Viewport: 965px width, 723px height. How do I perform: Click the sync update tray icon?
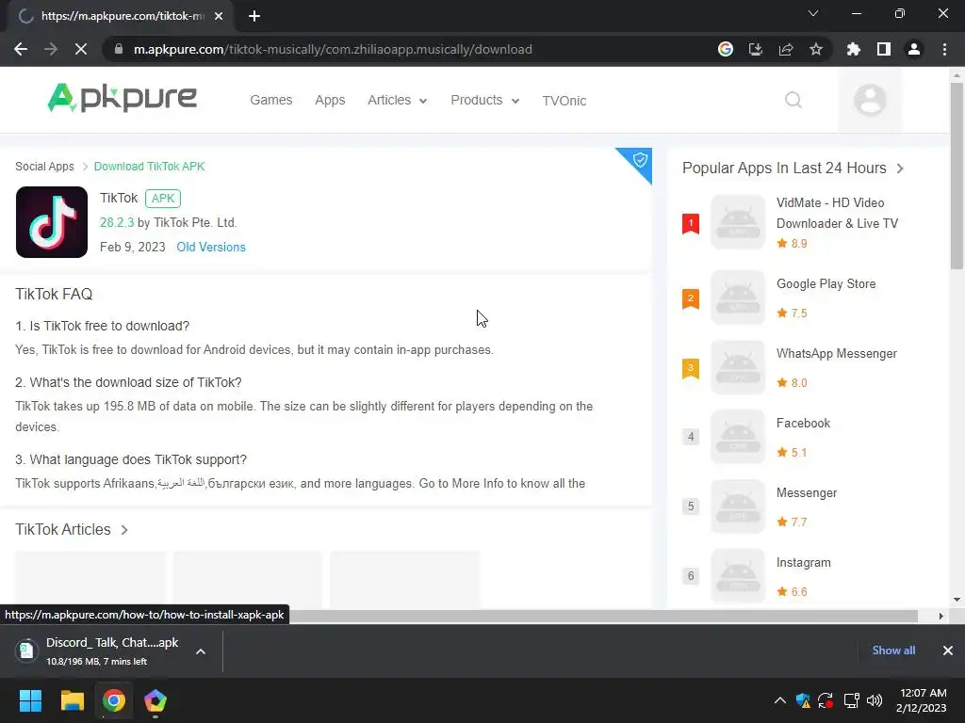pyautogui.click(x=826, y=700)
